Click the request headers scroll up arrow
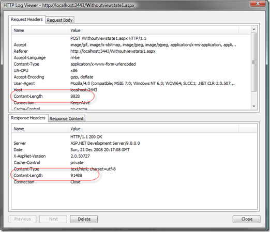Image resolution: width=270 pixels, height=232 pixels. click(254, 29)
